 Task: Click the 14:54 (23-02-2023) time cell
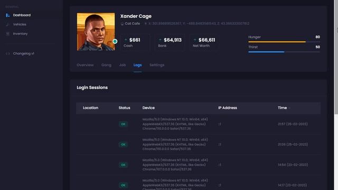293,165
